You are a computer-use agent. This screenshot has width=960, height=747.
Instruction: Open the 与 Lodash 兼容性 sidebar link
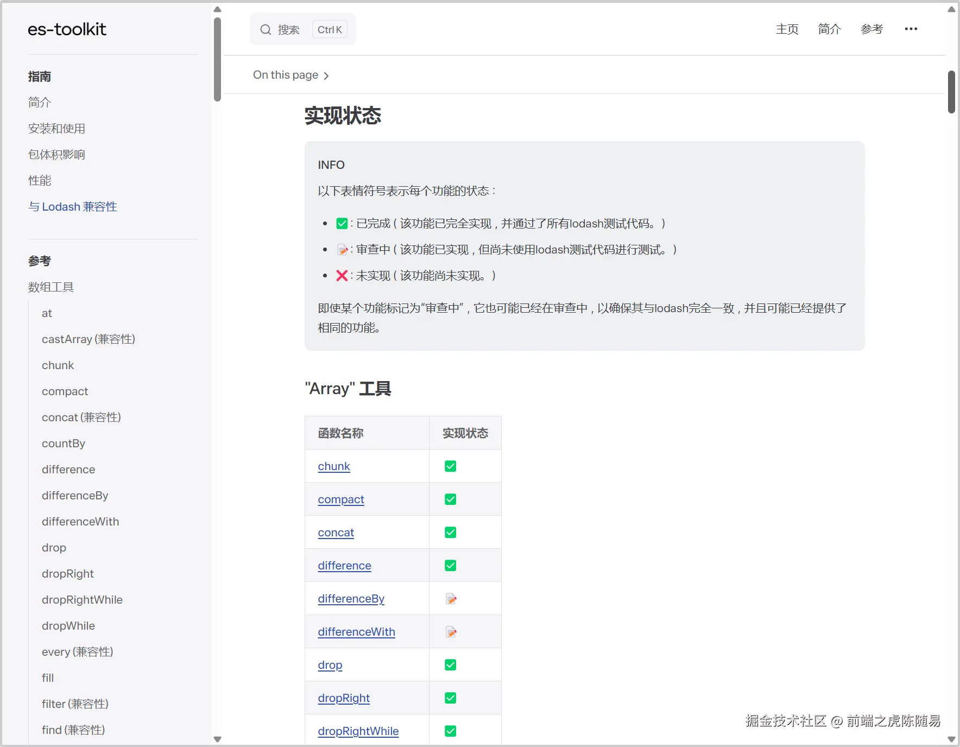click(72, 207)
